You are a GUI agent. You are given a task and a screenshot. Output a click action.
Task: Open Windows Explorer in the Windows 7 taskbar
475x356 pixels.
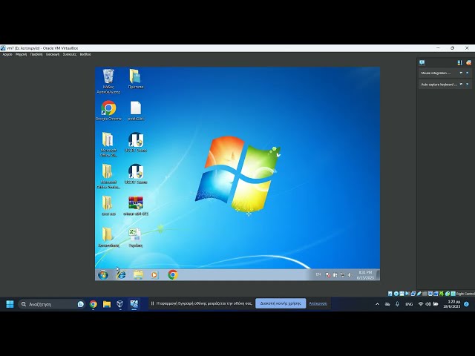(138, 275)
